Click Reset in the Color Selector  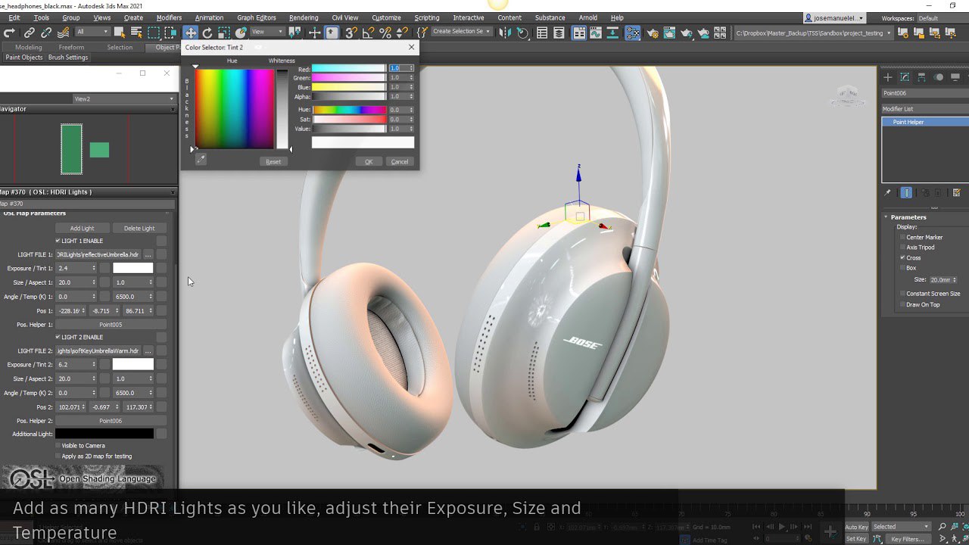click(273, 161)
